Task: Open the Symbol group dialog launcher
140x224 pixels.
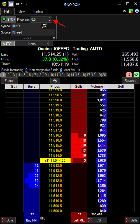Action: click(54, 39)
